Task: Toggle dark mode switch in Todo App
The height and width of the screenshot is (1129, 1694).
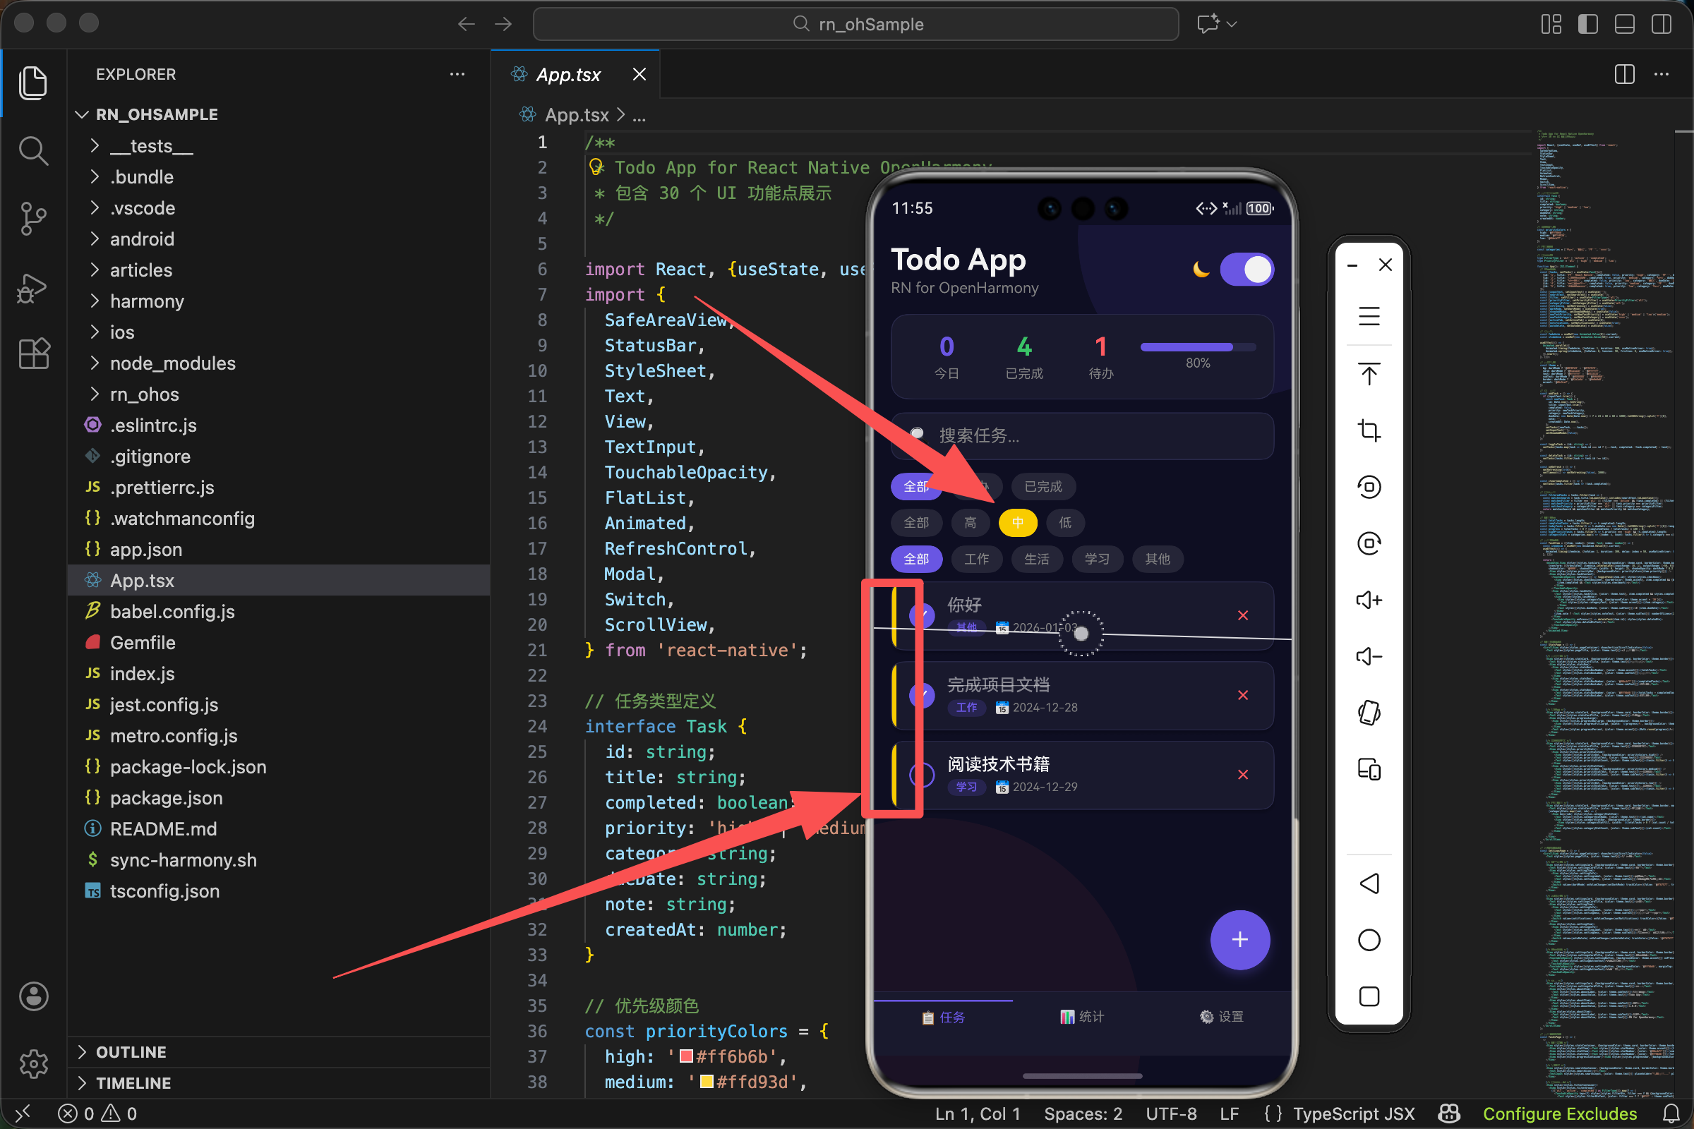Action: 1247,270
